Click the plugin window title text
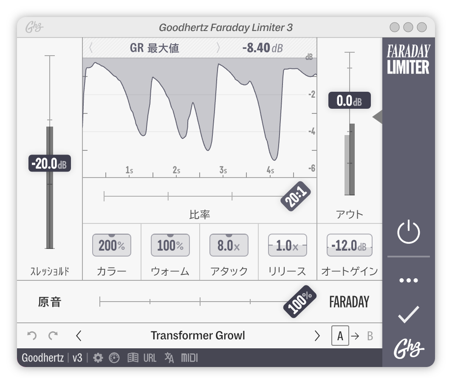This screenshot has width=452, height=384. [x=226, y=27]
